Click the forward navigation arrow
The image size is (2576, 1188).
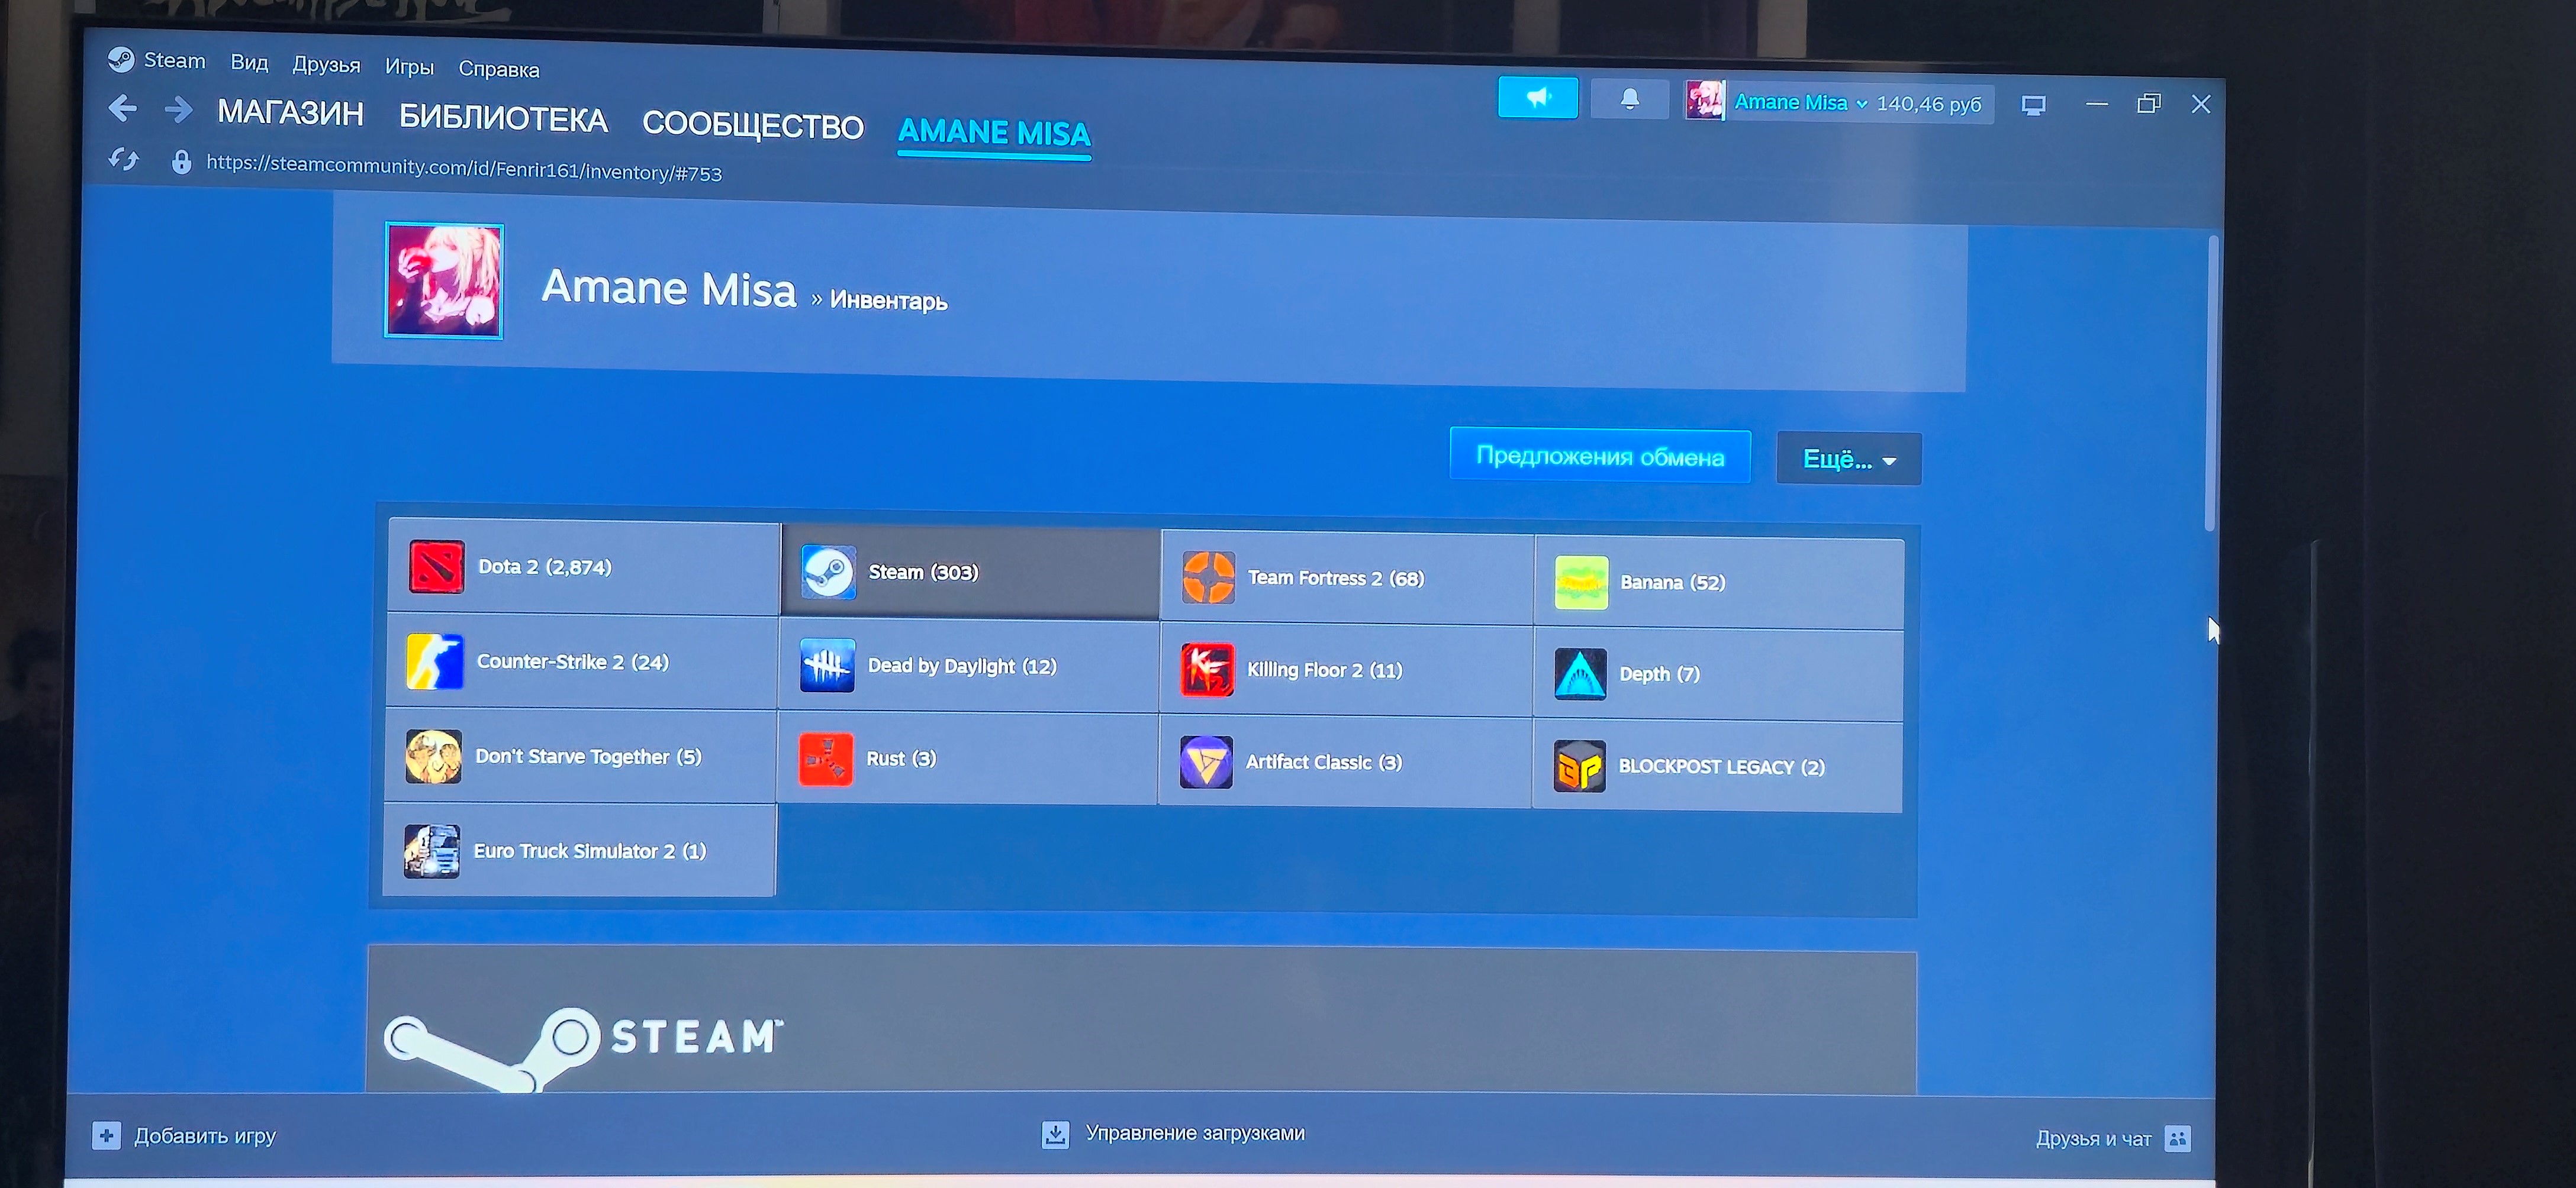(178, 109)
